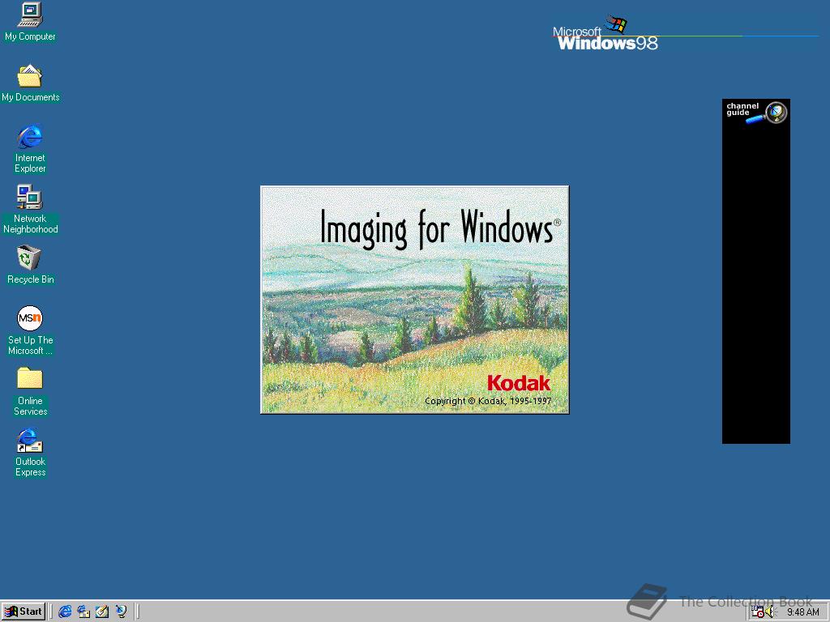
Task: Launch Internet Explorer from Quick Launch
Action: click(x=65, y=611)
